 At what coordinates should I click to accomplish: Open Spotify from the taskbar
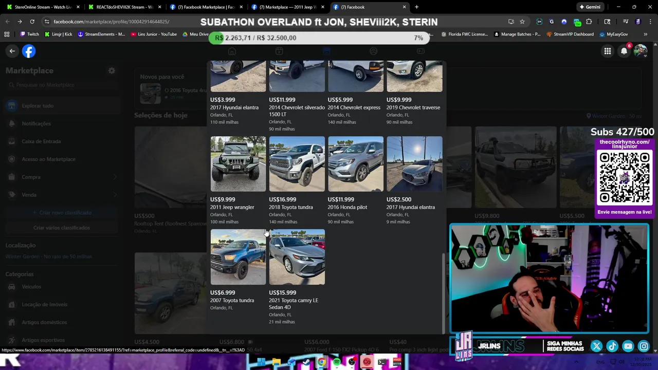[337, 362]
